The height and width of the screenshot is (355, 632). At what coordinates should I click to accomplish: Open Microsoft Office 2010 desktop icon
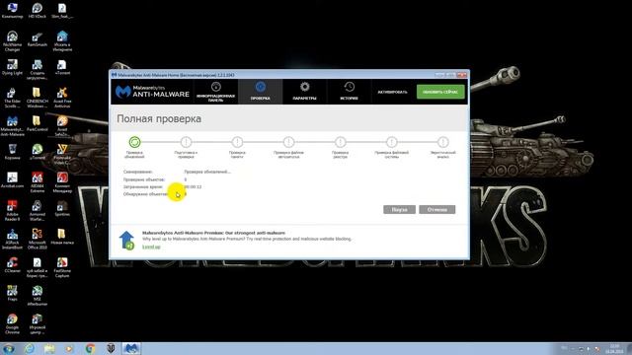[38, 239]
